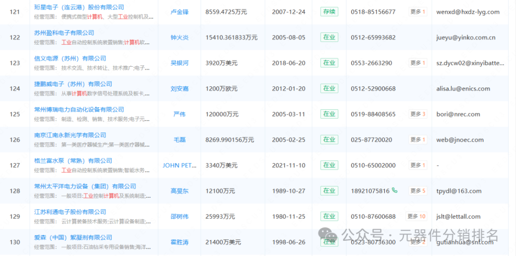
Task: Select row number 126
Action: 15,140
